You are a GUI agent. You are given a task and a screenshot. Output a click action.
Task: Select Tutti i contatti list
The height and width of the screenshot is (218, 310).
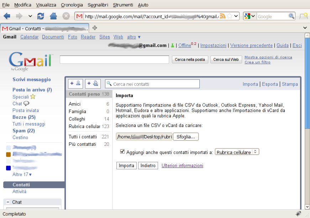tap(89, 137)
